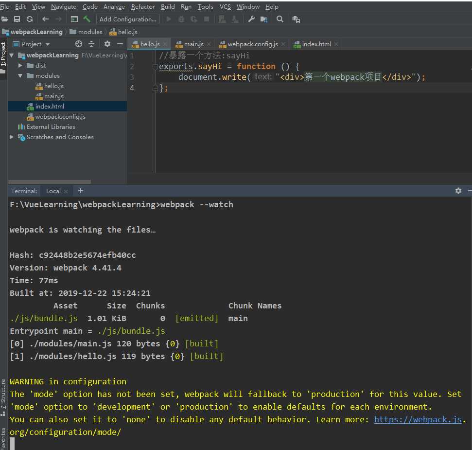Fold the sayHi function in the gutter
472x450 pixels.
pyautogui.click(x=155, y=67)
